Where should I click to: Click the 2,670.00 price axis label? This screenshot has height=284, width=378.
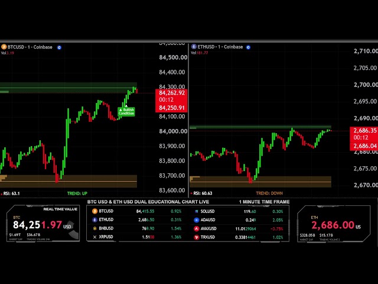(366, 185)
